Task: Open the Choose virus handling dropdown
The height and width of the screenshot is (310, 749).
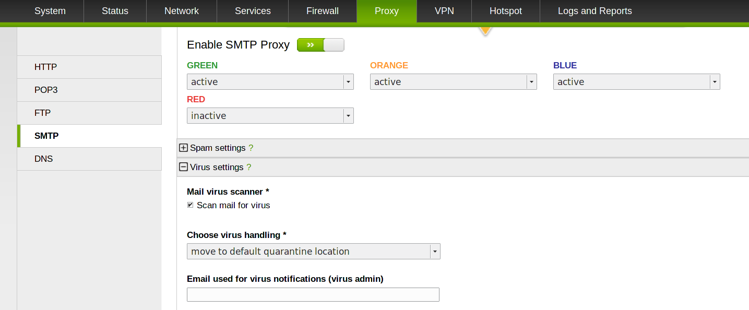Action: click(x=314, y=252)
